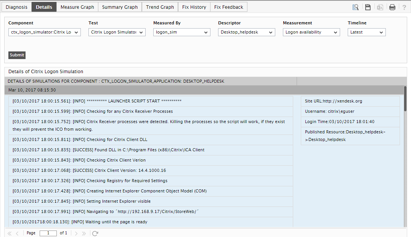
Task: Click the Username citrix\eguser cell
Action: tap(350, 112)
